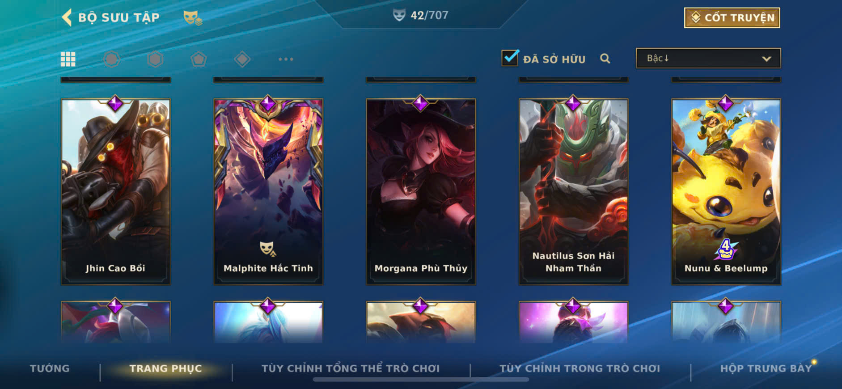Click the Bậc dropdown chevron arrow
The width and height of the screenshot is (842, 389).
point(766,59)
